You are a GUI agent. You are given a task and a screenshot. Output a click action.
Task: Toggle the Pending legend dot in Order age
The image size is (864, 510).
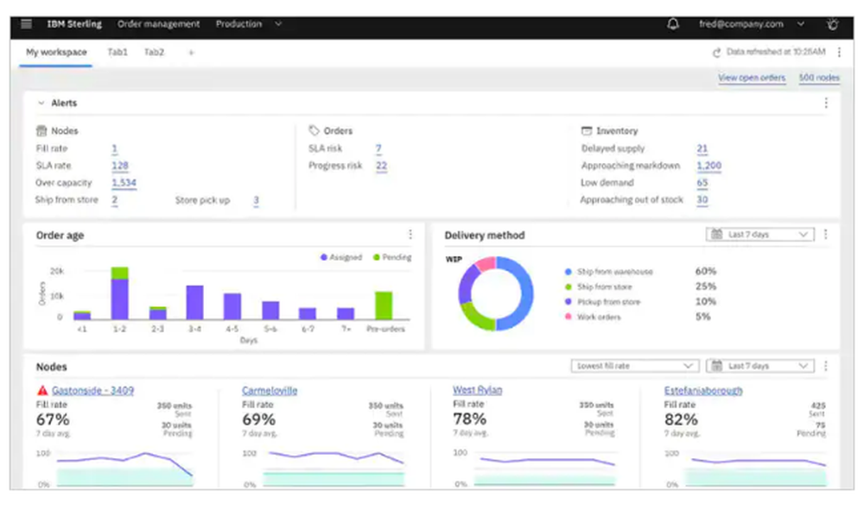point(377,257)
